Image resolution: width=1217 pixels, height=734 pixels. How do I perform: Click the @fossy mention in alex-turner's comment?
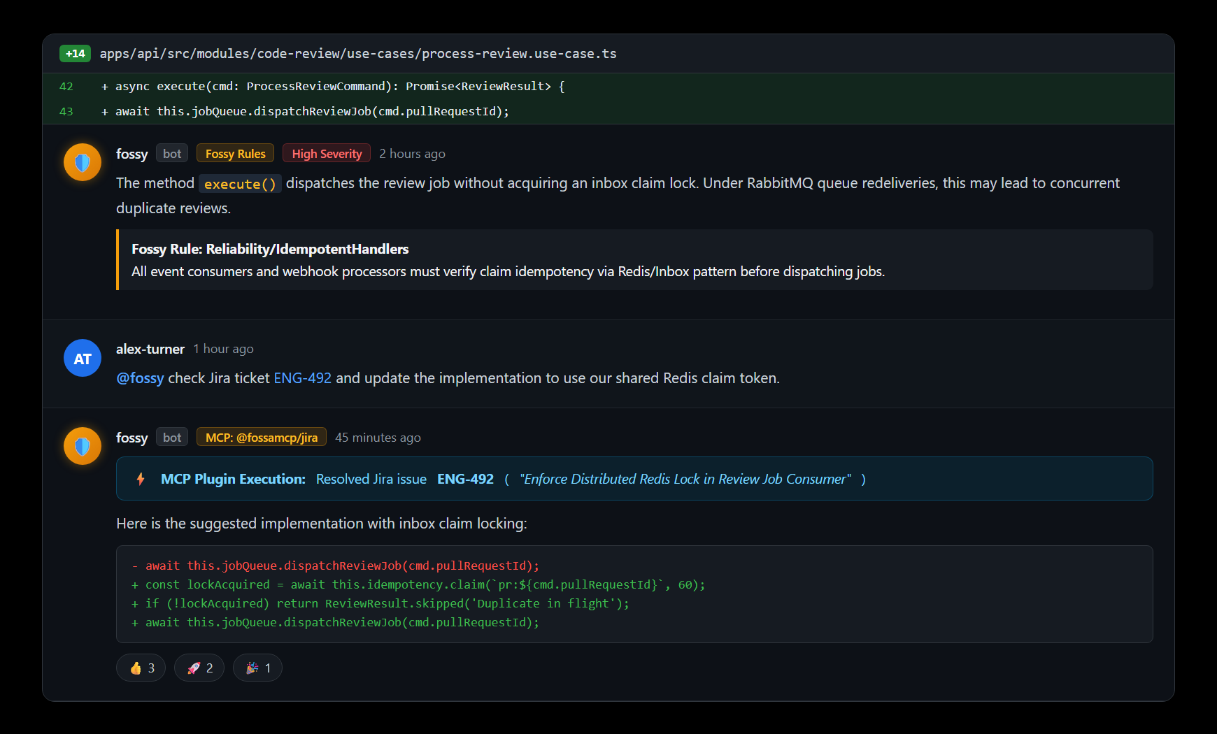(x=140, y=378)
